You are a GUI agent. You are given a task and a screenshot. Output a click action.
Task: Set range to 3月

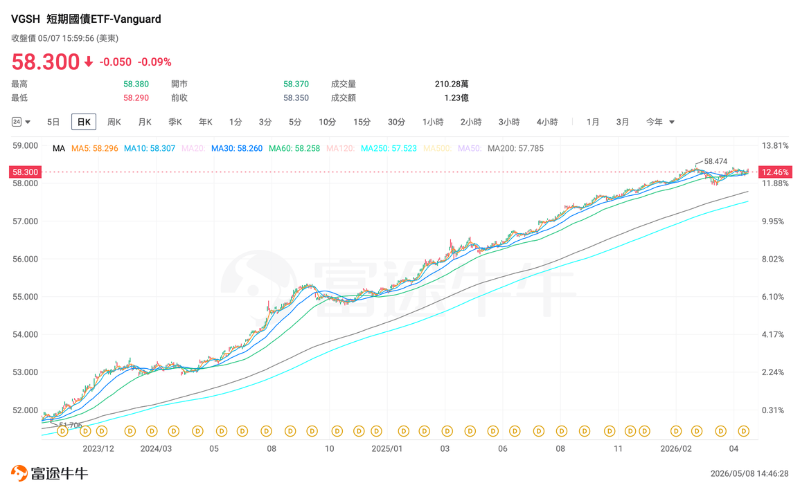click(623, 122)
